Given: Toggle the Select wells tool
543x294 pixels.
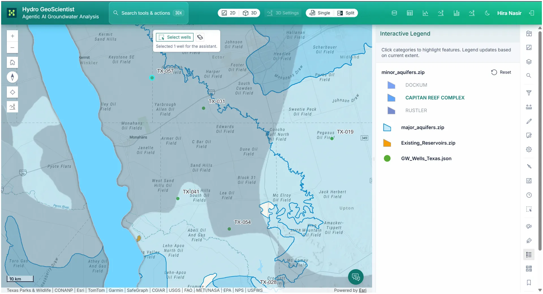Looking at the screenshot, I should coord(175,37).
